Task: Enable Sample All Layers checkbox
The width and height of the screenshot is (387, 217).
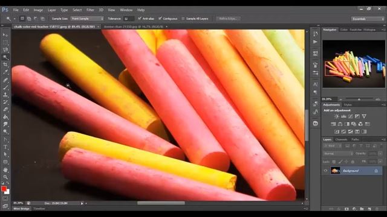Action: [x=183, y=19]
